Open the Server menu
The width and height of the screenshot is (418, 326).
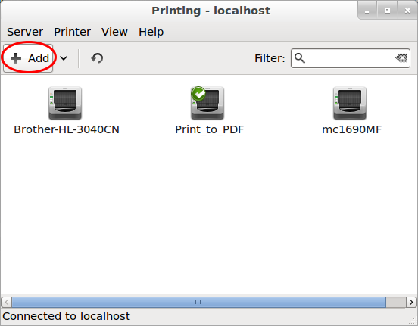pos(25,32)
